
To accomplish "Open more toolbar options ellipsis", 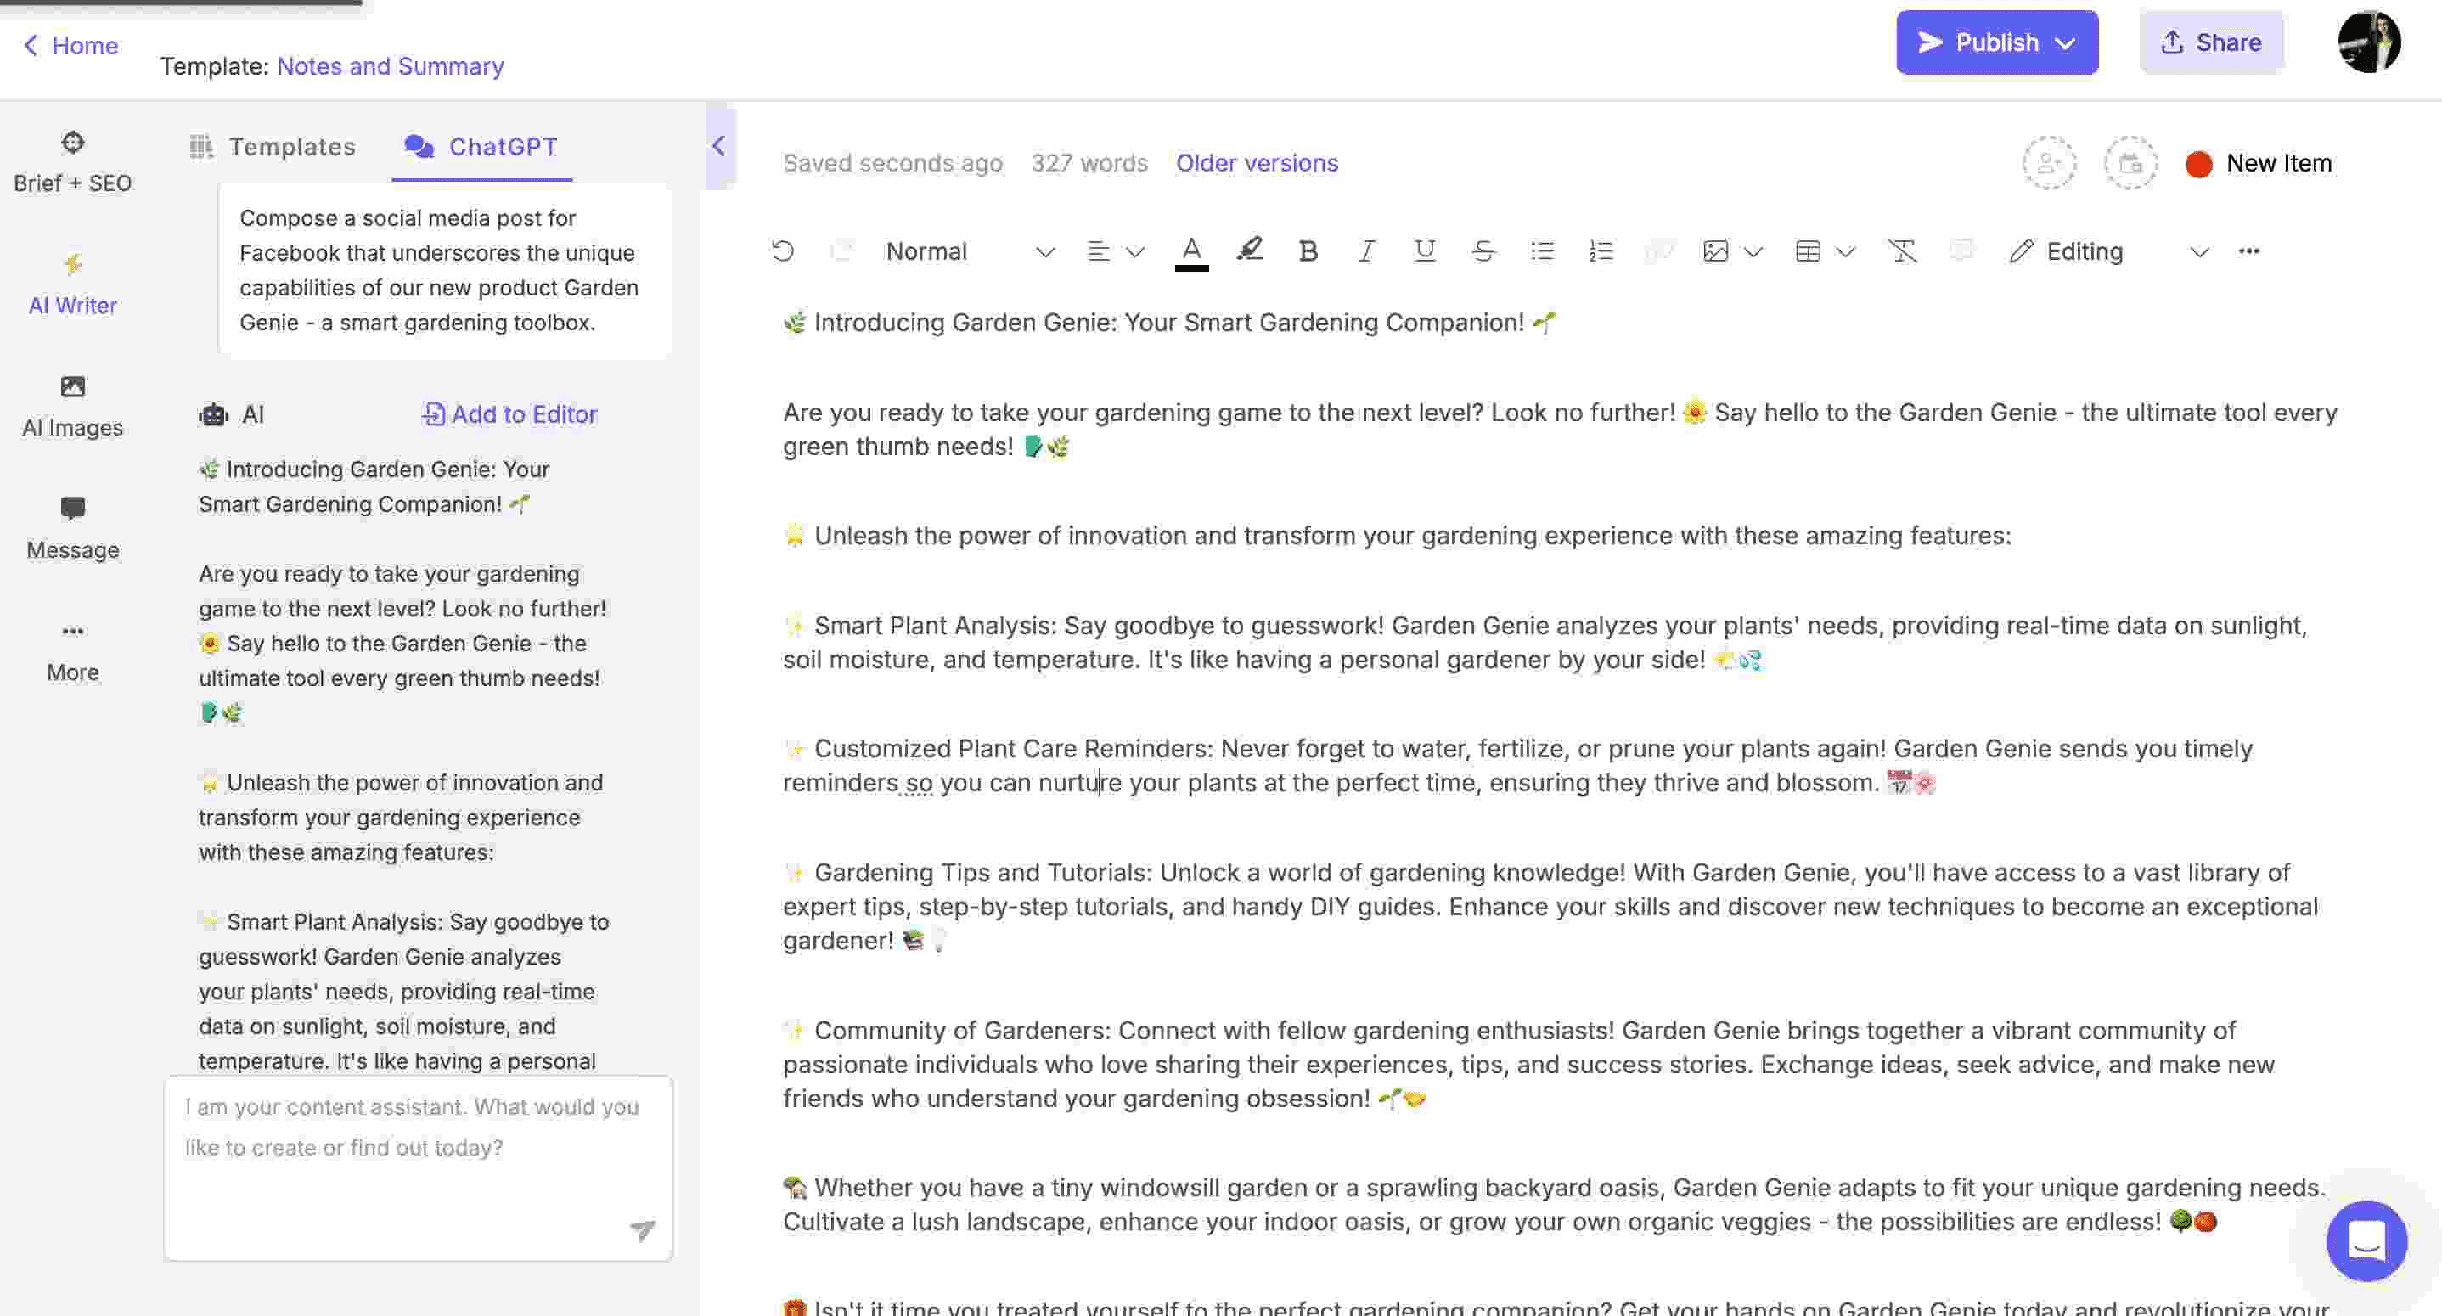I will (2248, 251).
